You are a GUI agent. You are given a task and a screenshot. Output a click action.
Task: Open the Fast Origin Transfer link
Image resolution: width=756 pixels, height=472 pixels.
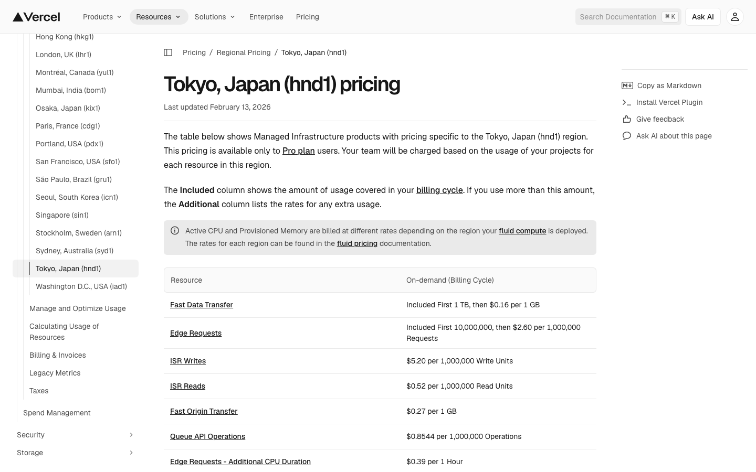click(204, 411)
